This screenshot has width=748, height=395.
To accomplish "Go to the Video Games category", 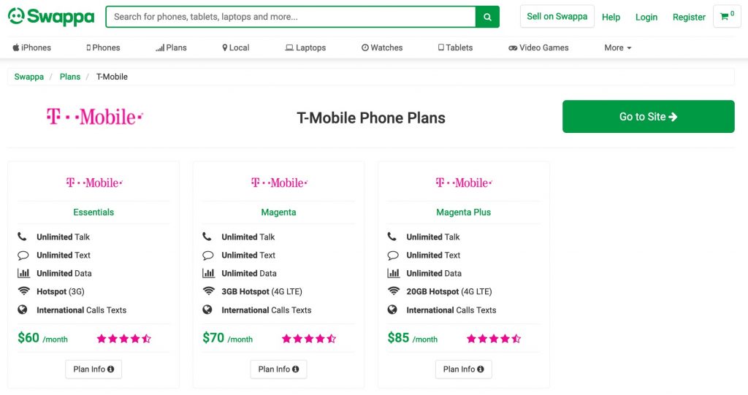I will point(538,47).
